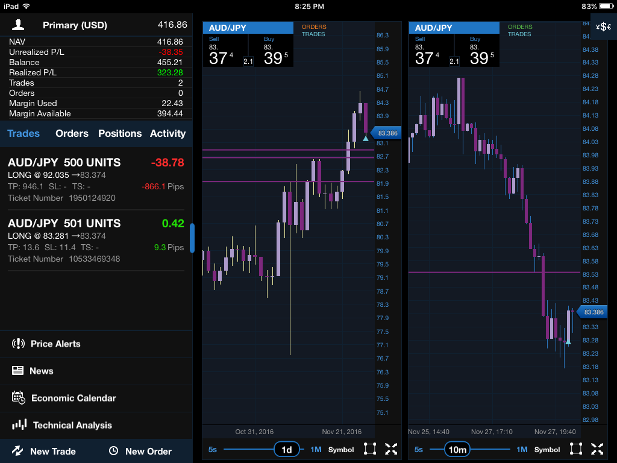Toggle ORDERS overlay on left chart
This screenshot has width=617, height=463.
(314, 27)
